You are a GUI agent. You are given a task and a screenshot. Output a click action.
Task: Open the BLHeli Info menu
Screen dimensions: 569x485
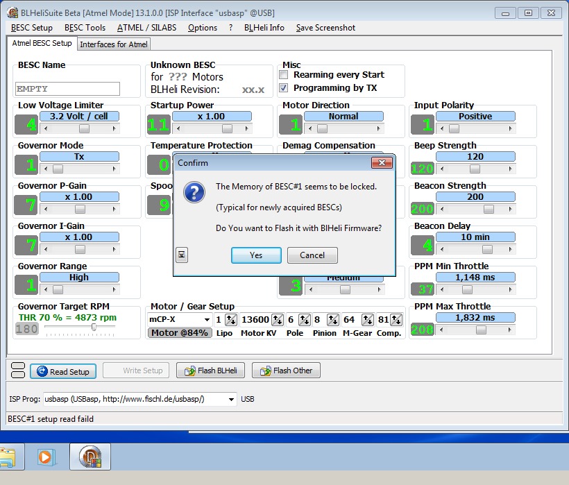(264, 28)
